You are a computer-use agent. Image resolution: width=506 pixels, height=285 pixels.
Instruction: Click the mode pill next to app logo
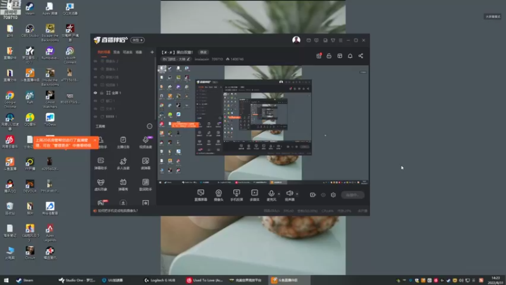pyautogui.click(x=137, y=40)
